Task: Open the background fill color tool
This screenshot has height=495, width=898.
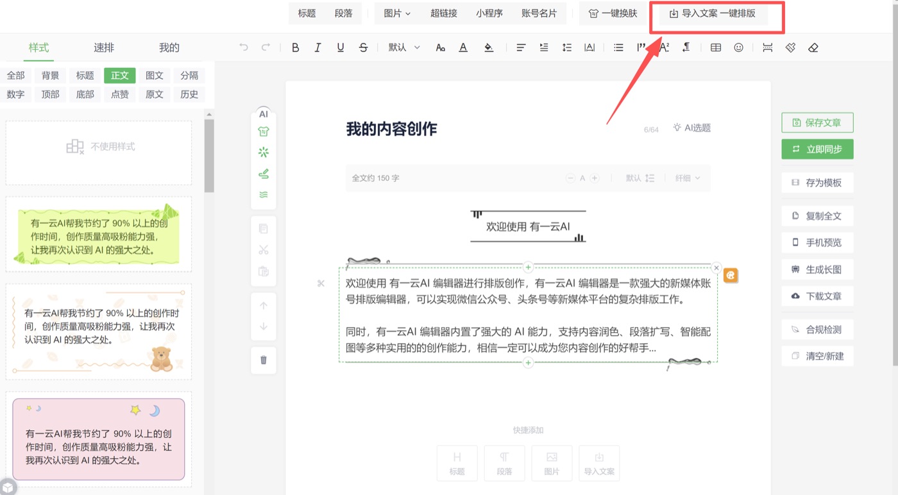Action: (x=489, y=47)
